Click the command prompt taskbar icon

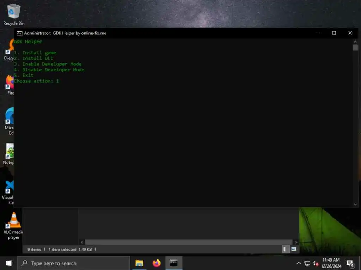click(x=174, y=263)
